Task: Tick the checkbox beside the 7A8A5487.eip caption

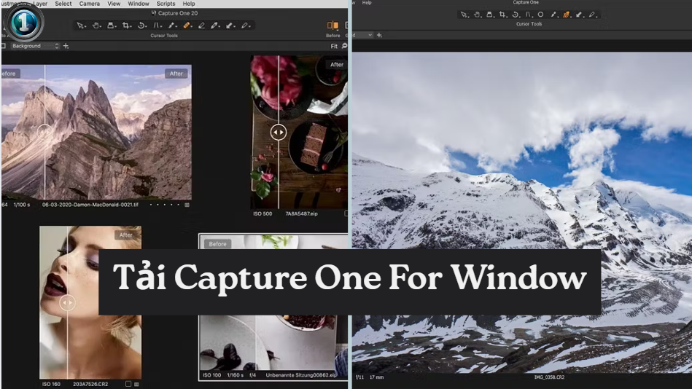Action: (346, 213)
